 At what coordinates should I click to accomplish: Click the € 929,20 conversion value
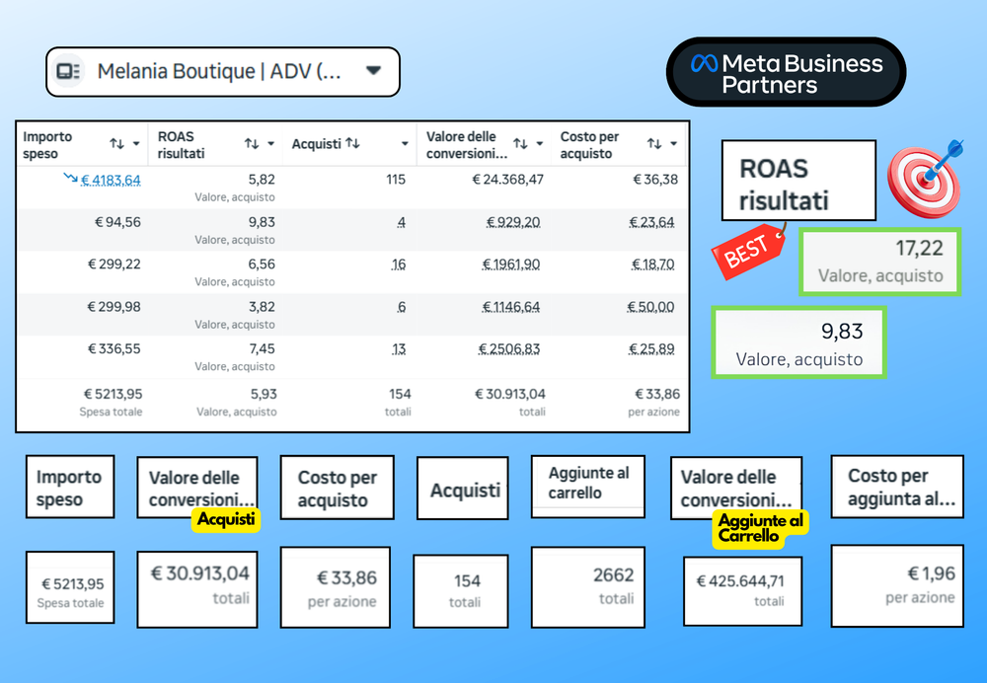click(513, 222)
